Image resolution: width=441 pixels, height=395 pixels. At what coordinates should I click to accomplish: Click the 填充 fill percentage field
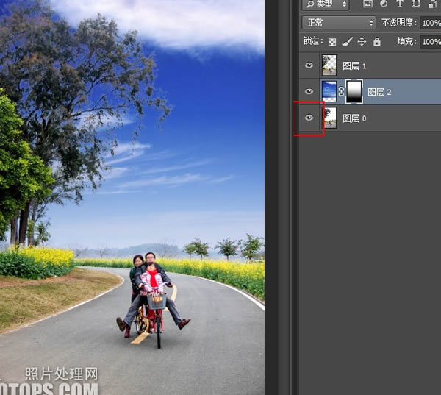430,42
